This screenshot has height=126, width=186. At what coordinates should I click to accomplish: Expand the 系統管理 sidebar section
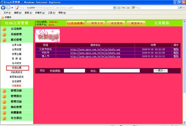(x=16, y=34)
